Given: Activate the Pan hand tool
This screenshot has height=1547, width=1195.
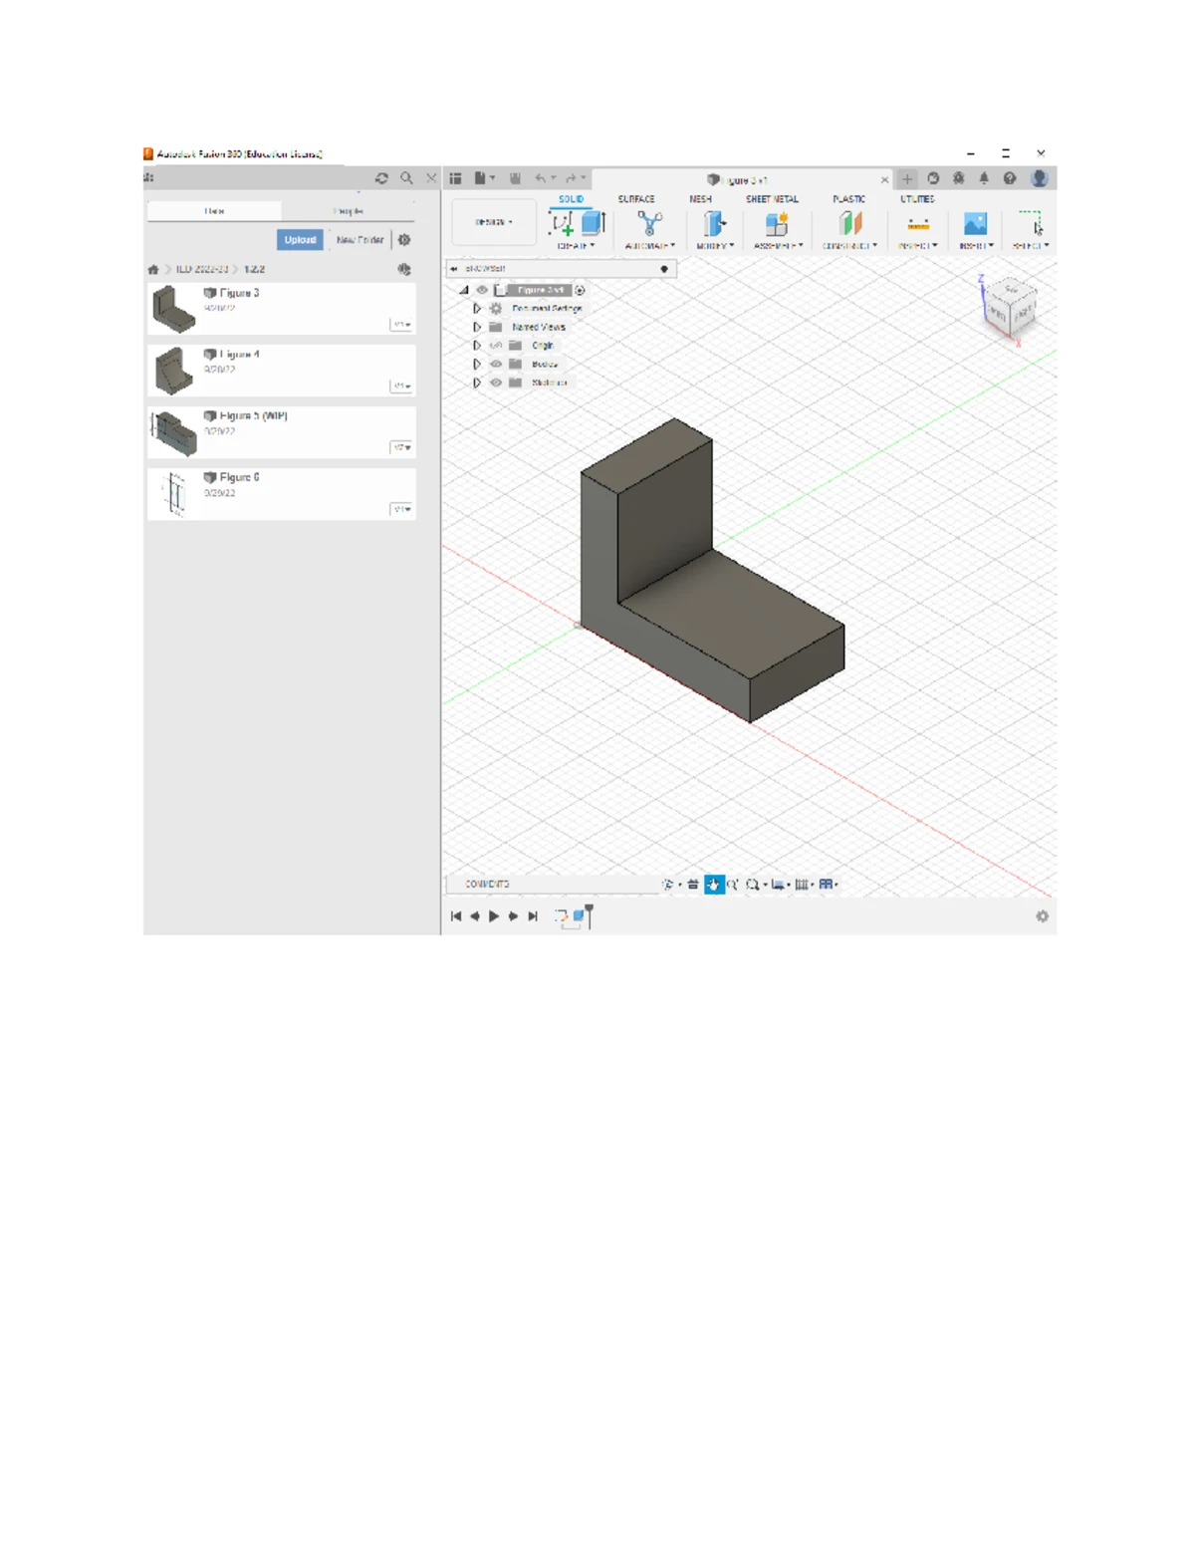Looking at the screenshot, I should tap(714, 885).
